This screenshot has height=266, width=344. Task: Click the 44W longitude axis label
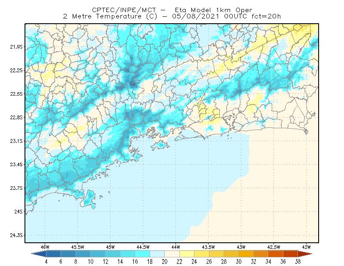[x=175, y=247]
